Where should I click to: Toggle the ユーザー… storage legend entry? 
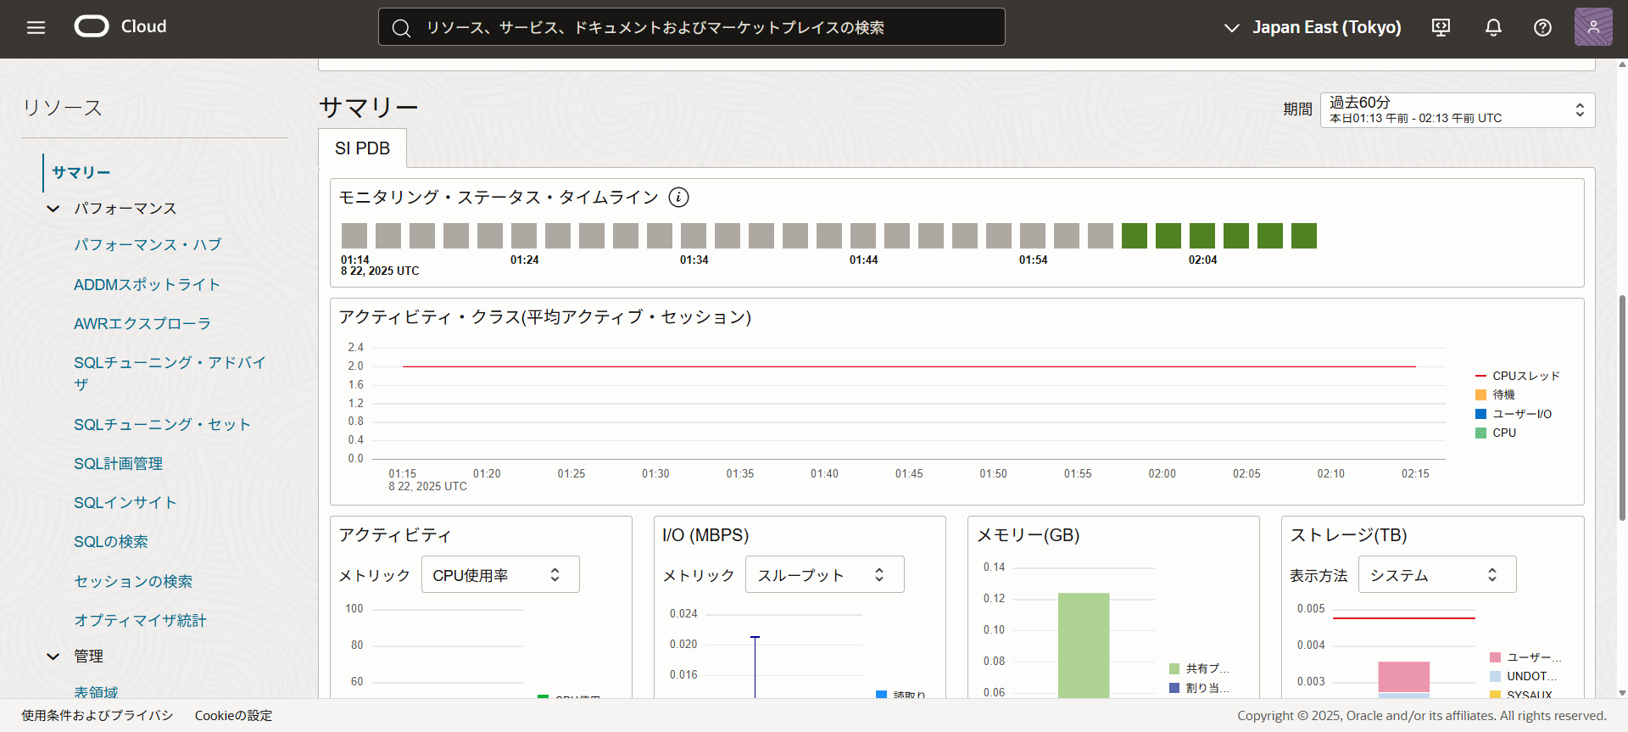pos(1525,657)
